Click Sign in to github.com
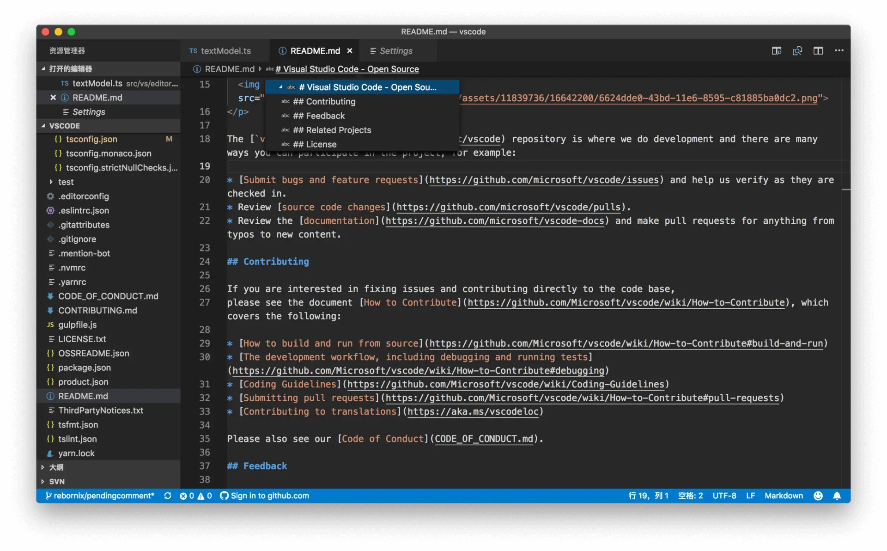Viewport: 887px width, 551px height. point(269,496)
